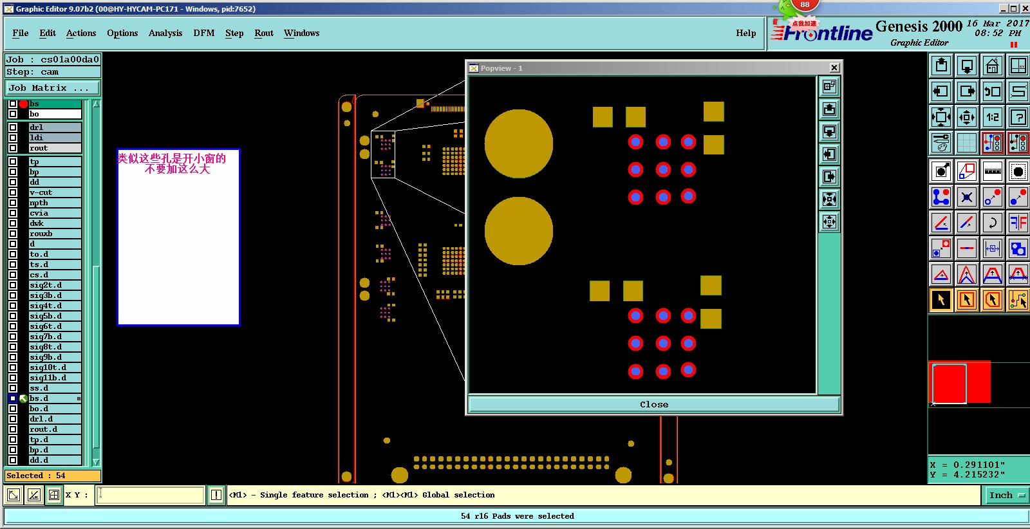Click the question mark help icon
The height and width of the screenshot is (529, 1030).
point(1018,117)
